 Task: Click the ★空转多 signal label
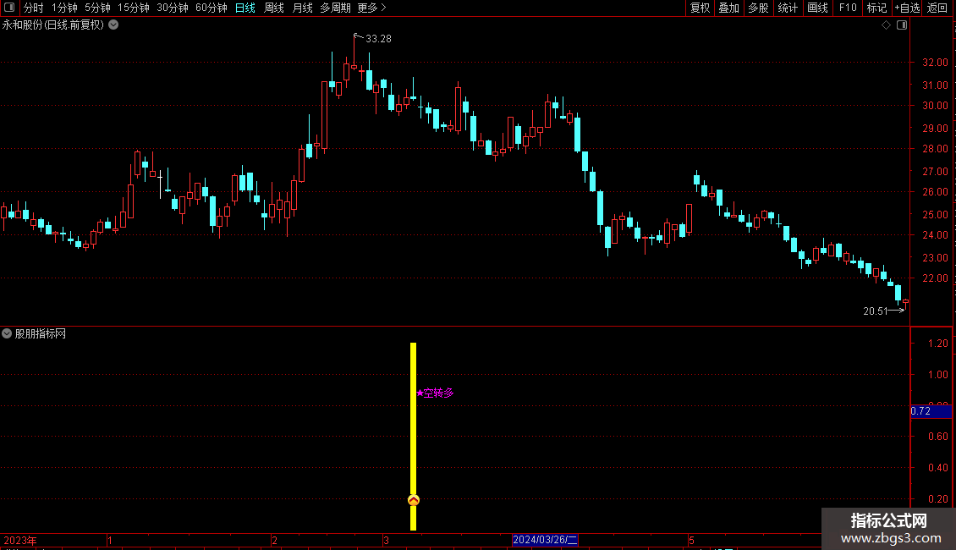(436, 393)
